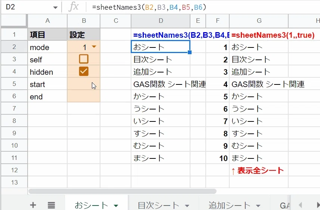Select the mode label cell
This screenshot has width=320, height=210.
pyautogui.click(x=47, y=47)
